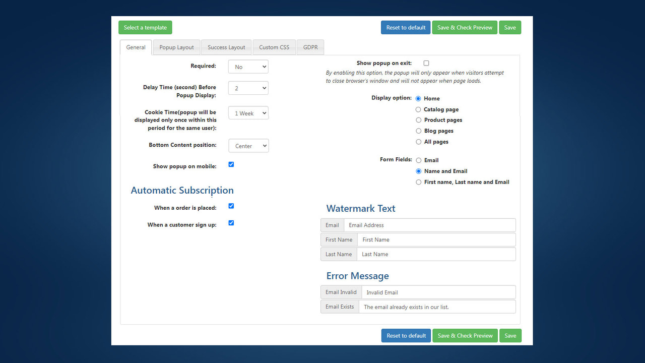The height and width of the screenshot is (363, 645).
Task: Open the Bottom Content position dropdown
Action: pos(248,145)
